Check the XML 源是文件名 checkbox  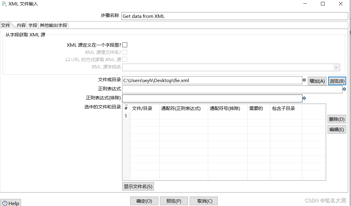click(125, 52)
